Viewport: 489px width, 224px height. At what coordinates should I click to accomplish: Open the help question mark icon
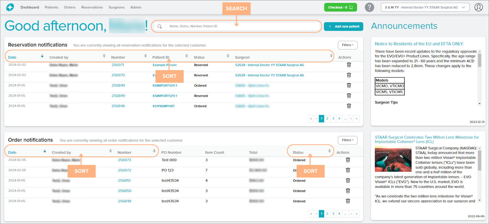pos(369,7)
